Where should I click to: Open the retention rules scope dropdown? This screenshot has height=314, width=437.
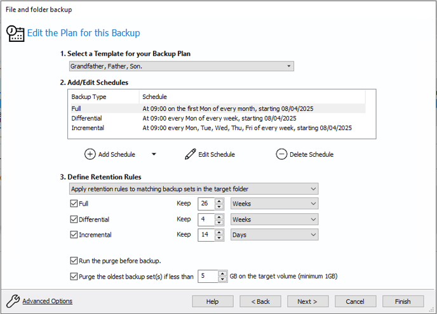(x=194, y=189)
